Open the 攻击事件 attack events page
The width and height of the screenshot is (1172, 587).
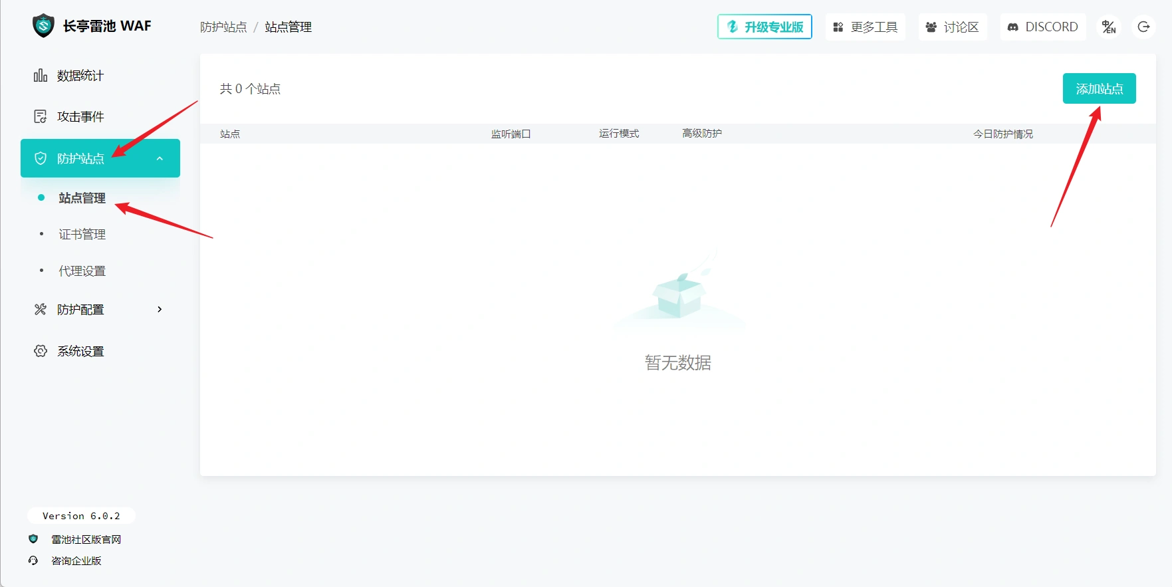80,117
